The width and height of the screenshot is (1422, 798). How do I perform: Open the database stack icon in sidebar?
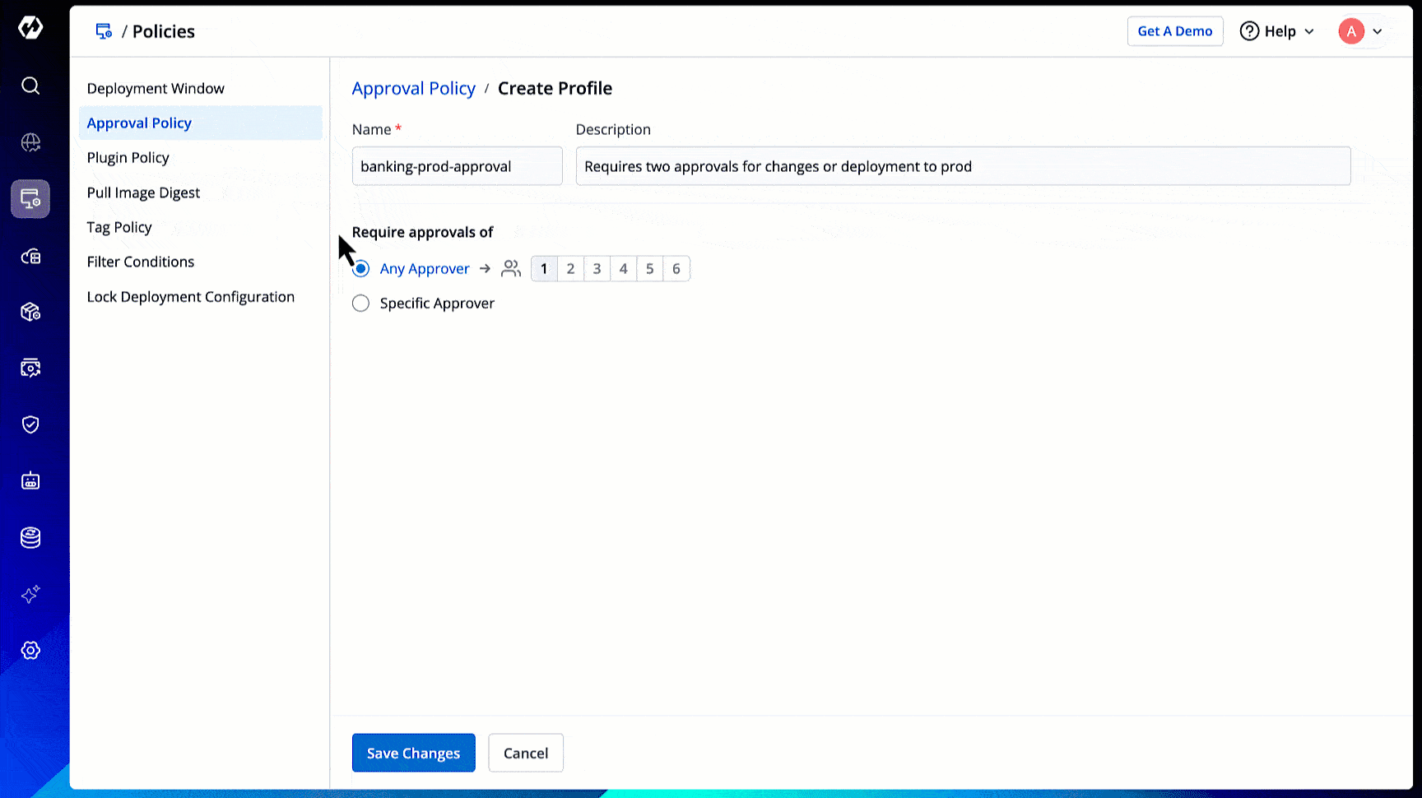(30, 537)
